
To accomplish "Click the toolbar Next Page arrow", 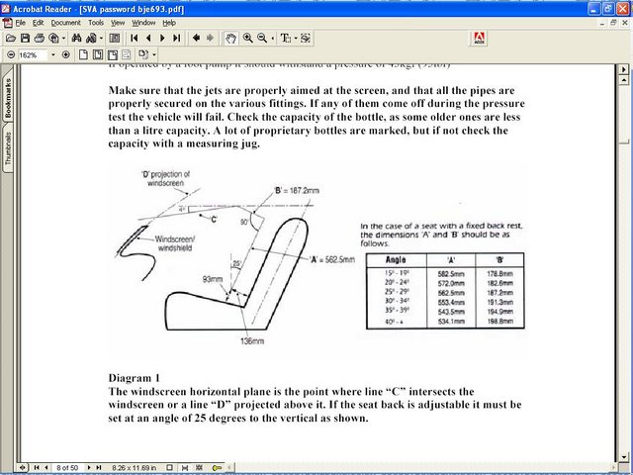I will coord(162,38).
